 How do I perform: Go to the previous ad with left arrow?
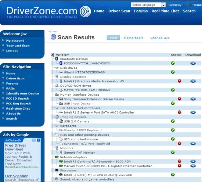(34, 140)
